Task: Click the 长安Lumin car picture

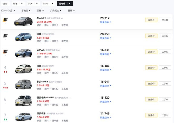Action: click(x=23, y=84)
